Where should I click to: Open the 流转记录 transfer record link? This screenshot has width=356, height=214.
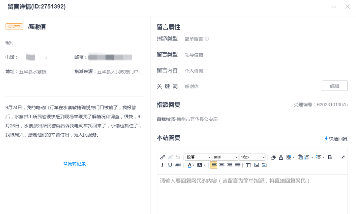click(74, 164)
